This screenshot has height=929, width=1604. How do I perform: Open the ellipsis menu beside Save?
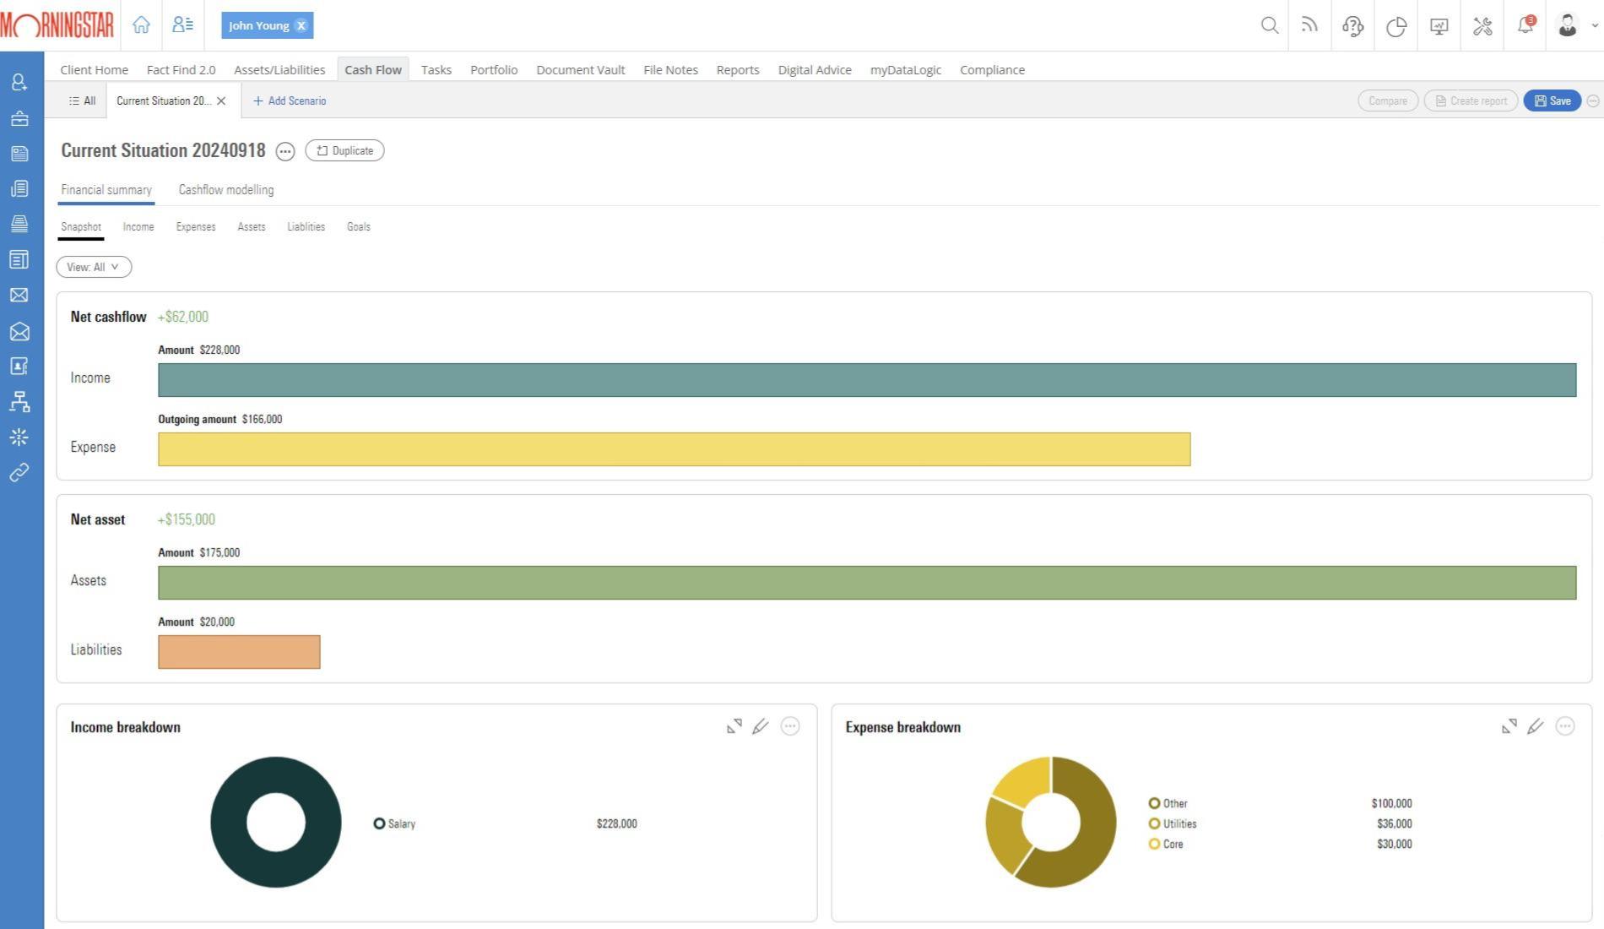point(1592,101)
